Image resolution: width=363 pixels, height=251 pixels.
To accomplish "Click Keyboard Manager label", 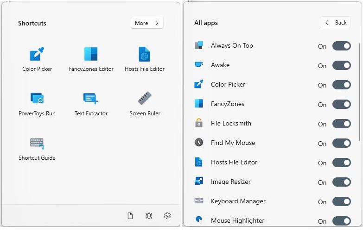I will 238,201.
